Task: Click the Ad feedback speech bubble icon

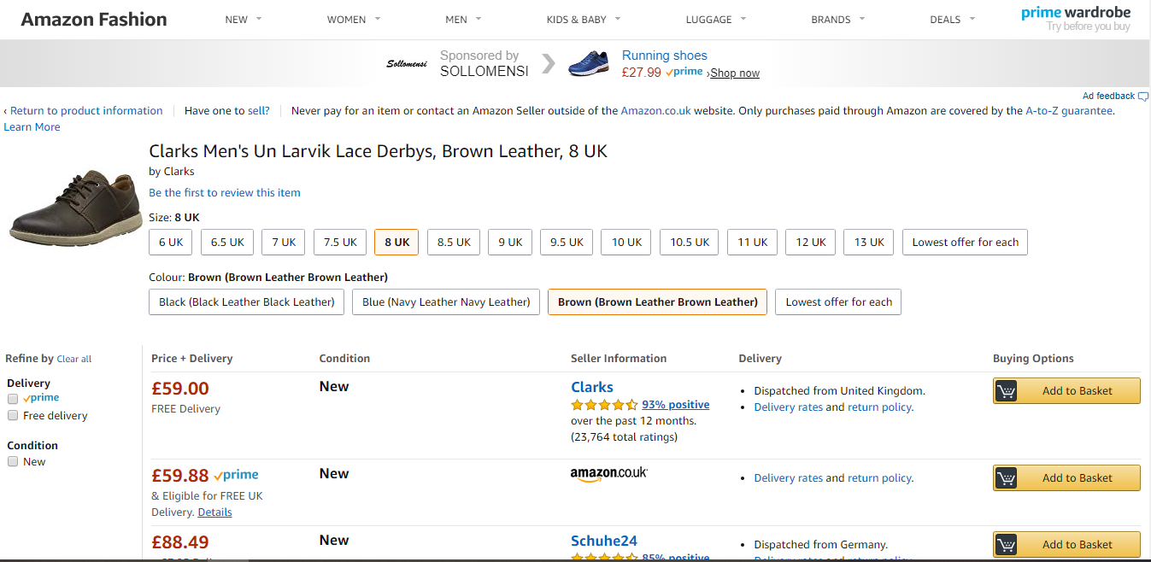Action: tap(1143, 97)
